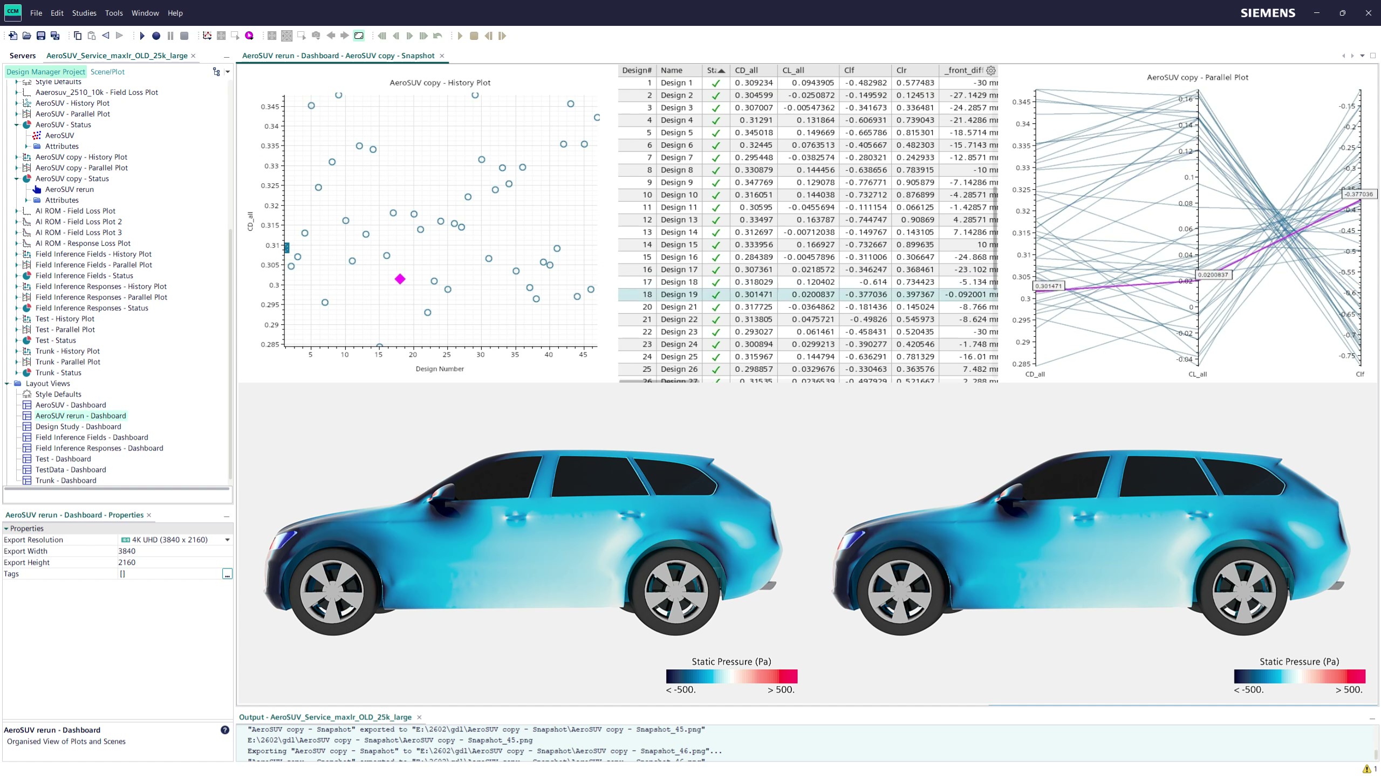Collapse the Layout Views folder

pyautogui.click(x=7, y=384)
